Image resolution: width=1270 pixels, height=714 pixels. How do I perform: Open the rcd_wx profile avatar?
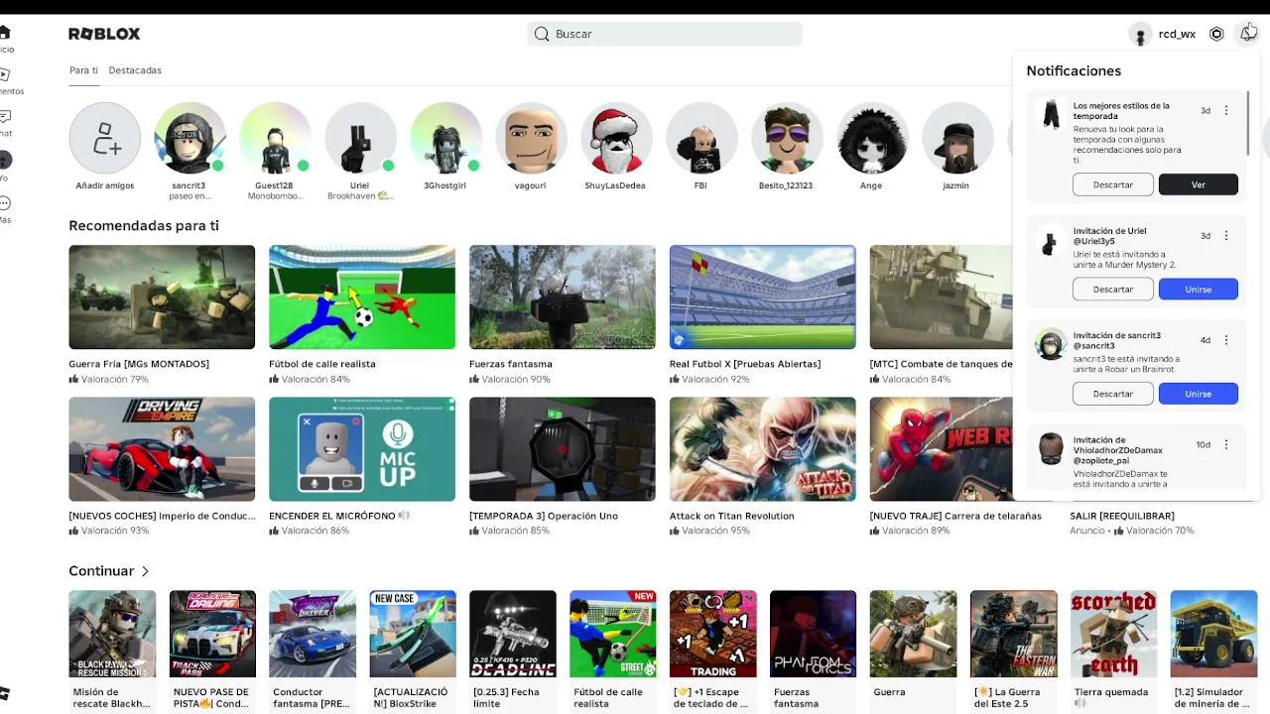tap(1140, 35)
